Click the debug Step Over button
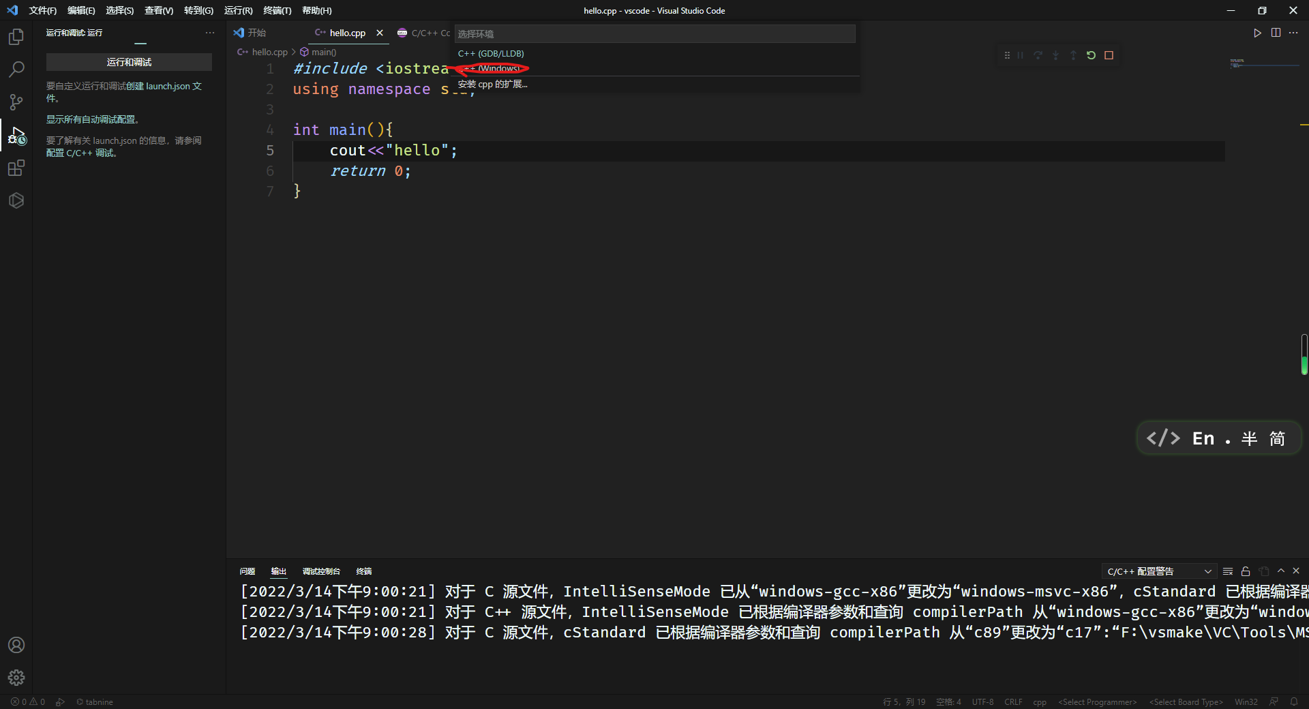The width and height of the screenshot is (1309, 709). 1038,55
